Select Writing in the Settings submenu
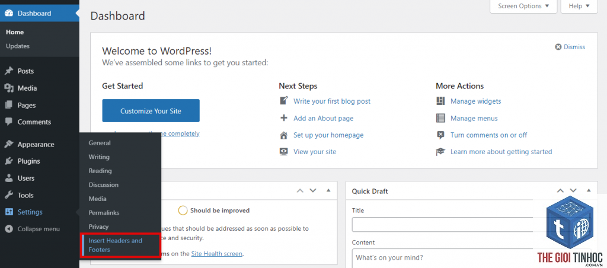Viewport: 607px width, 268px height. point(99,157)
